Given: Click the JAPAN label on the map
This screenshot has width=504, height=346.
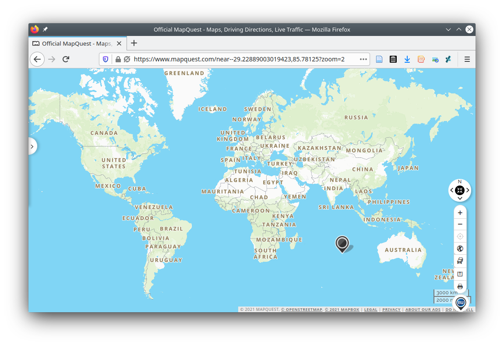Looking at the screenshot, I should [408, 168].
